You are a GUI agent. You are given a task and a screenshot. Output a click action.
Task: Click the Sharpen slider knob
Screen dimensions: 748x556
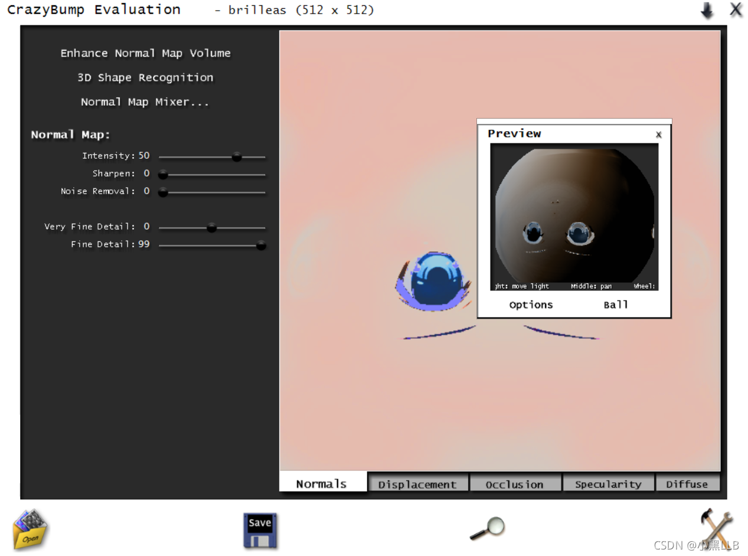point(164,175)
